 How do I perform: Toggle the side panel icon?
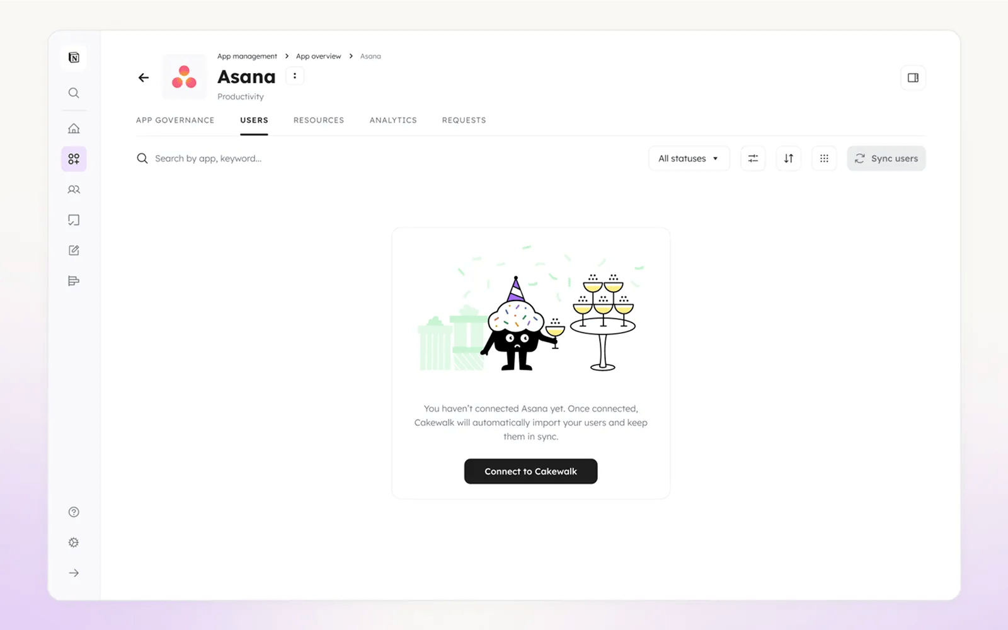913,77
